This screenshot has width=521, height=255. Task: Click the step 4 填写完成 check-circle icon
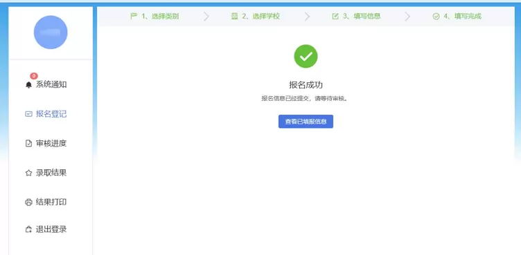pyautogui.click(x=436, y=17)
